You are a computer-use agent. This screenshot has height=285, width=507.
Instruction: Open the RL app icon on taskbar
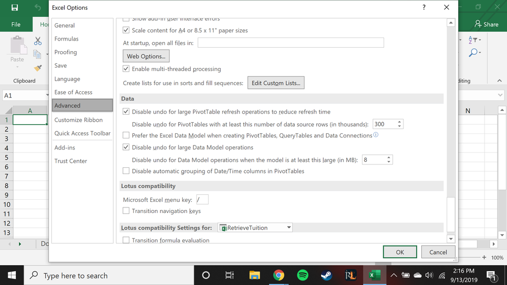pyautogui.click(x=351, y=275)
